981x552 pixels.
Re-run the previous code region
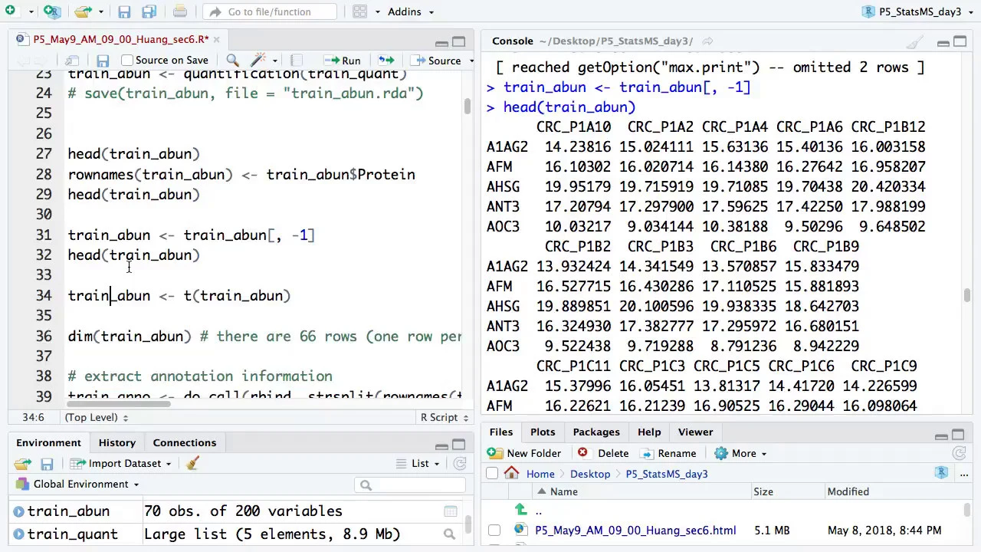tap(386, 60)
